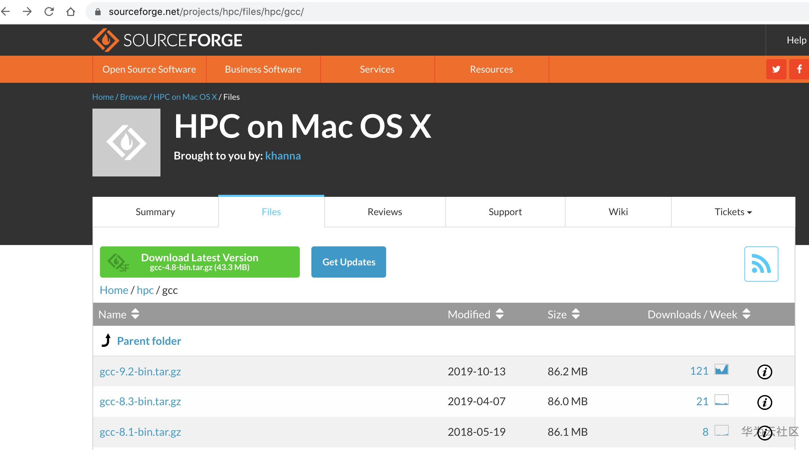809x450 pixels.
Task: Share on Twitter using the bird icon
Action: click(776, 69)
